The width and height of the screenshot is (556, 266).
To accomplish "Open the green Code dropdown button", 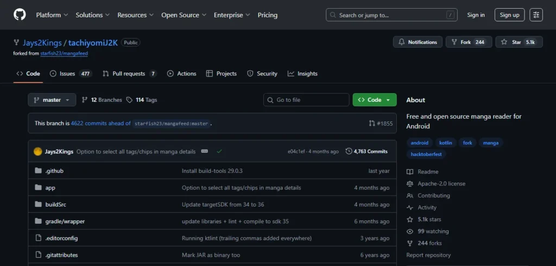I will [374, 100].
